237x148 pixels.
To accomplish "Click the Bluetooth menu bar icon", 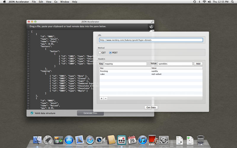I will tap(199, 2).
